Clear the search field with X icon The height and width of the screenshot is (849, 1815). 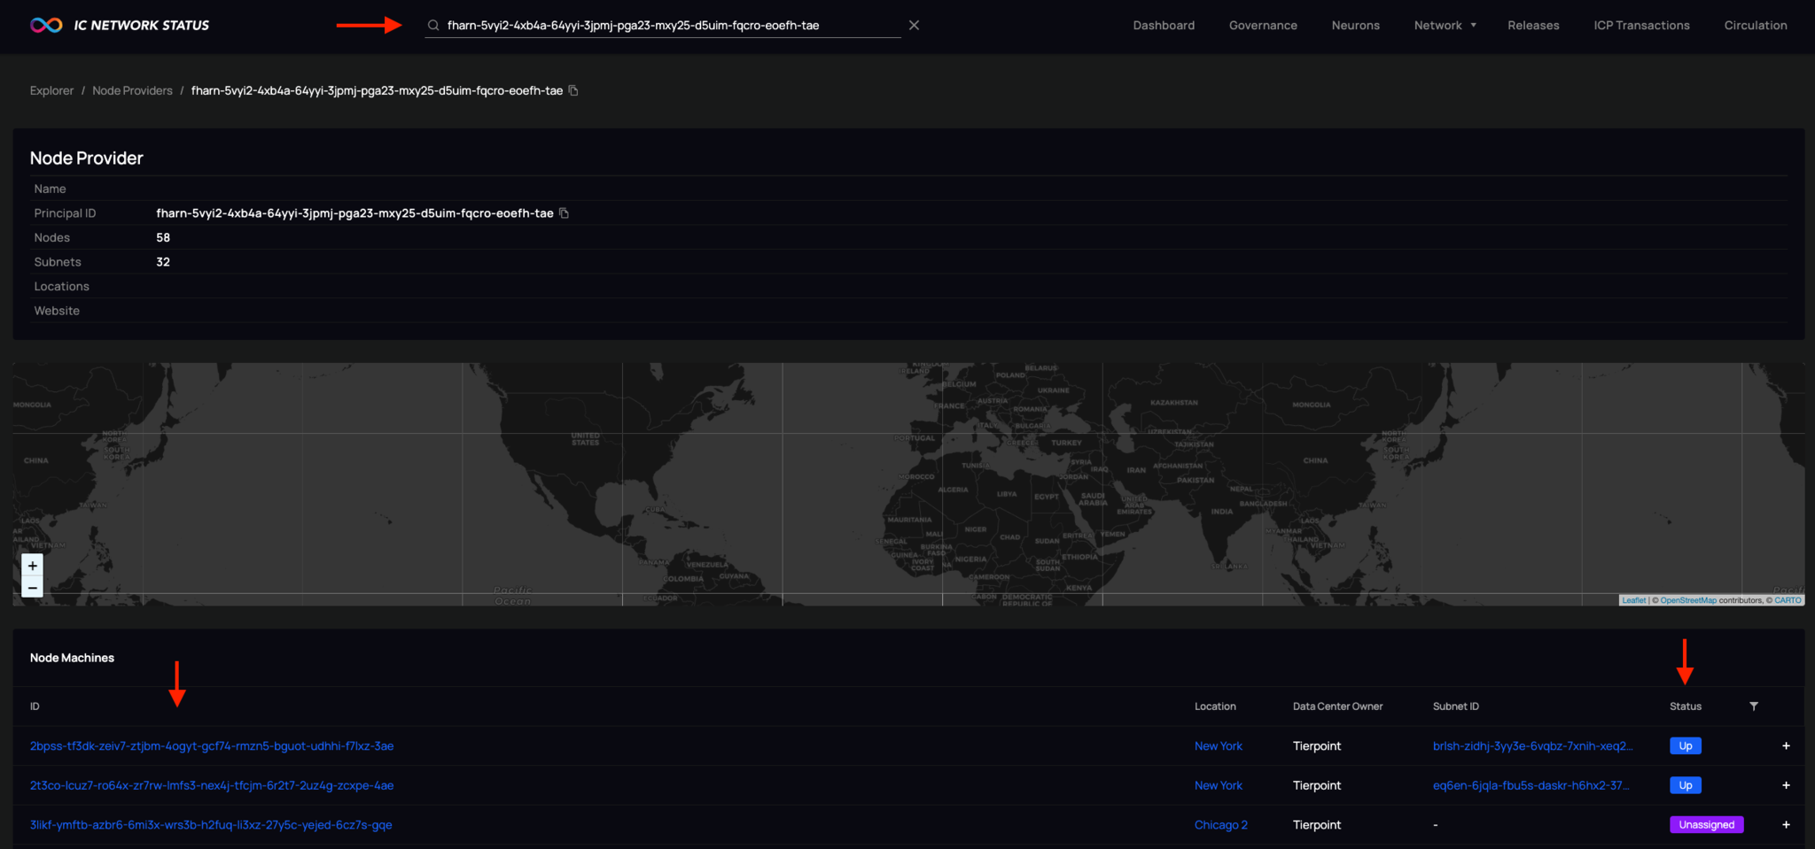(x=914, y=26)
